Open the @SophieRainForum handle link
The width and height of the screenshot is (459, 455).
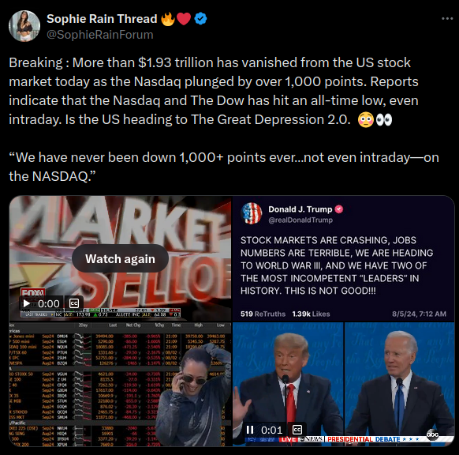click(x=100, y=35)
